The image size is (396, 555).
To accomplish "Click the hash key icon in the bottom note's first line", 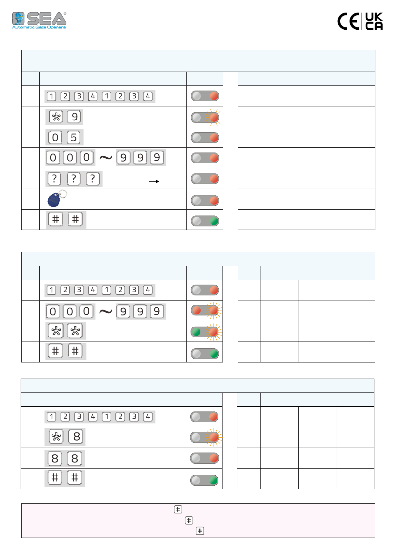I will tap(178, 510).
